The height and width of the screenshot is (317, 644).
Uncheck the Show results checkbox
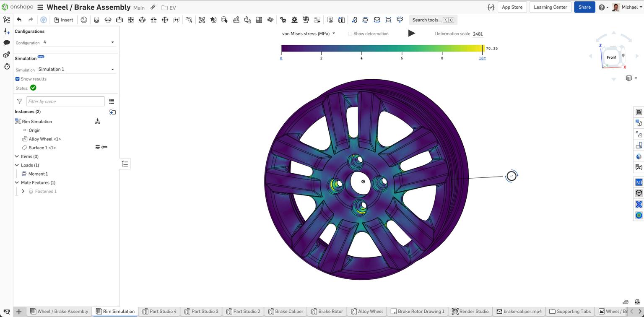click(x=17, y=79)
